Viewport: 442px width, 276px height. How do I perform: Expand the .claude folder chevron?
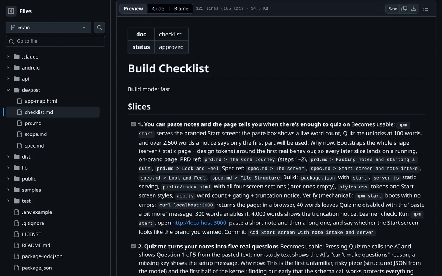tap(8, 57)
